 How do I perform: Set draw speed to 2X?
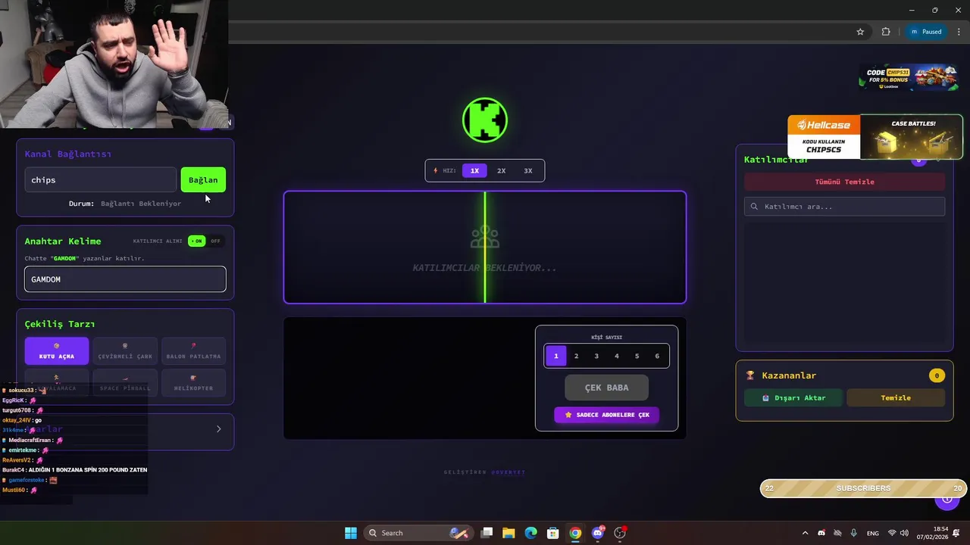point(501,171)
